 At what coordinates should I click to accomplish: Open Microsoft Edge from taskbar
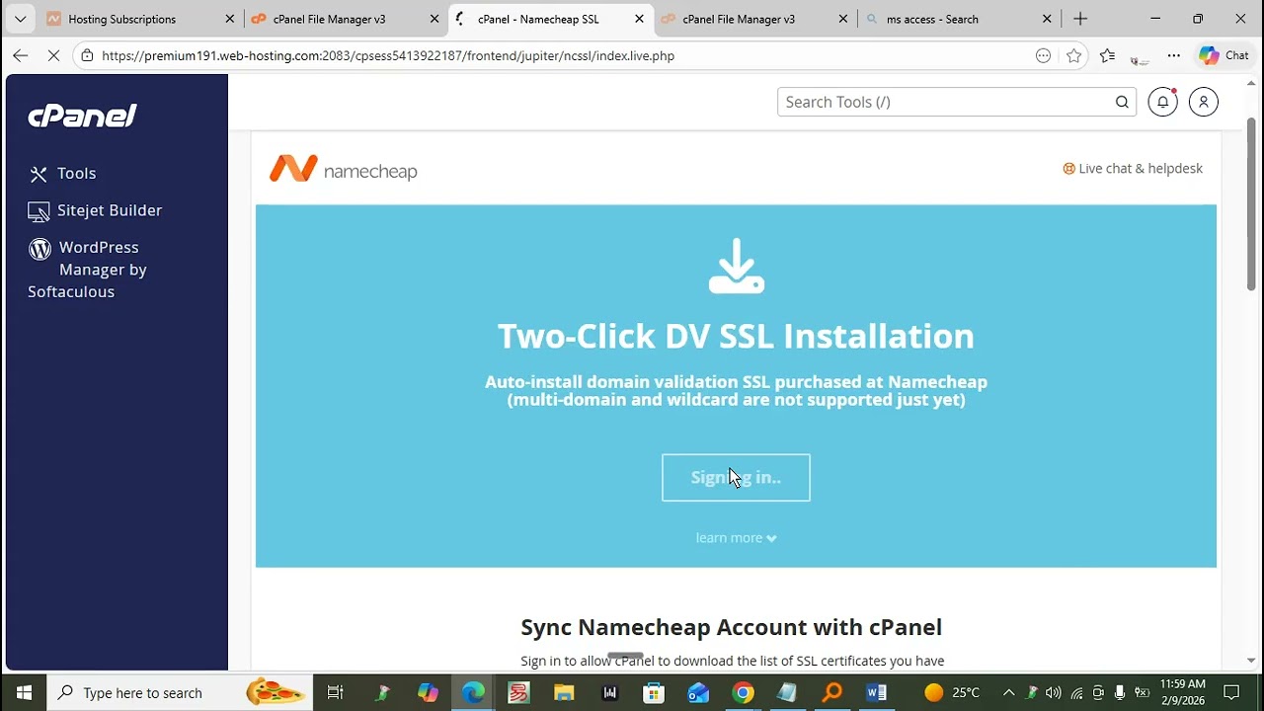[474, 692]
